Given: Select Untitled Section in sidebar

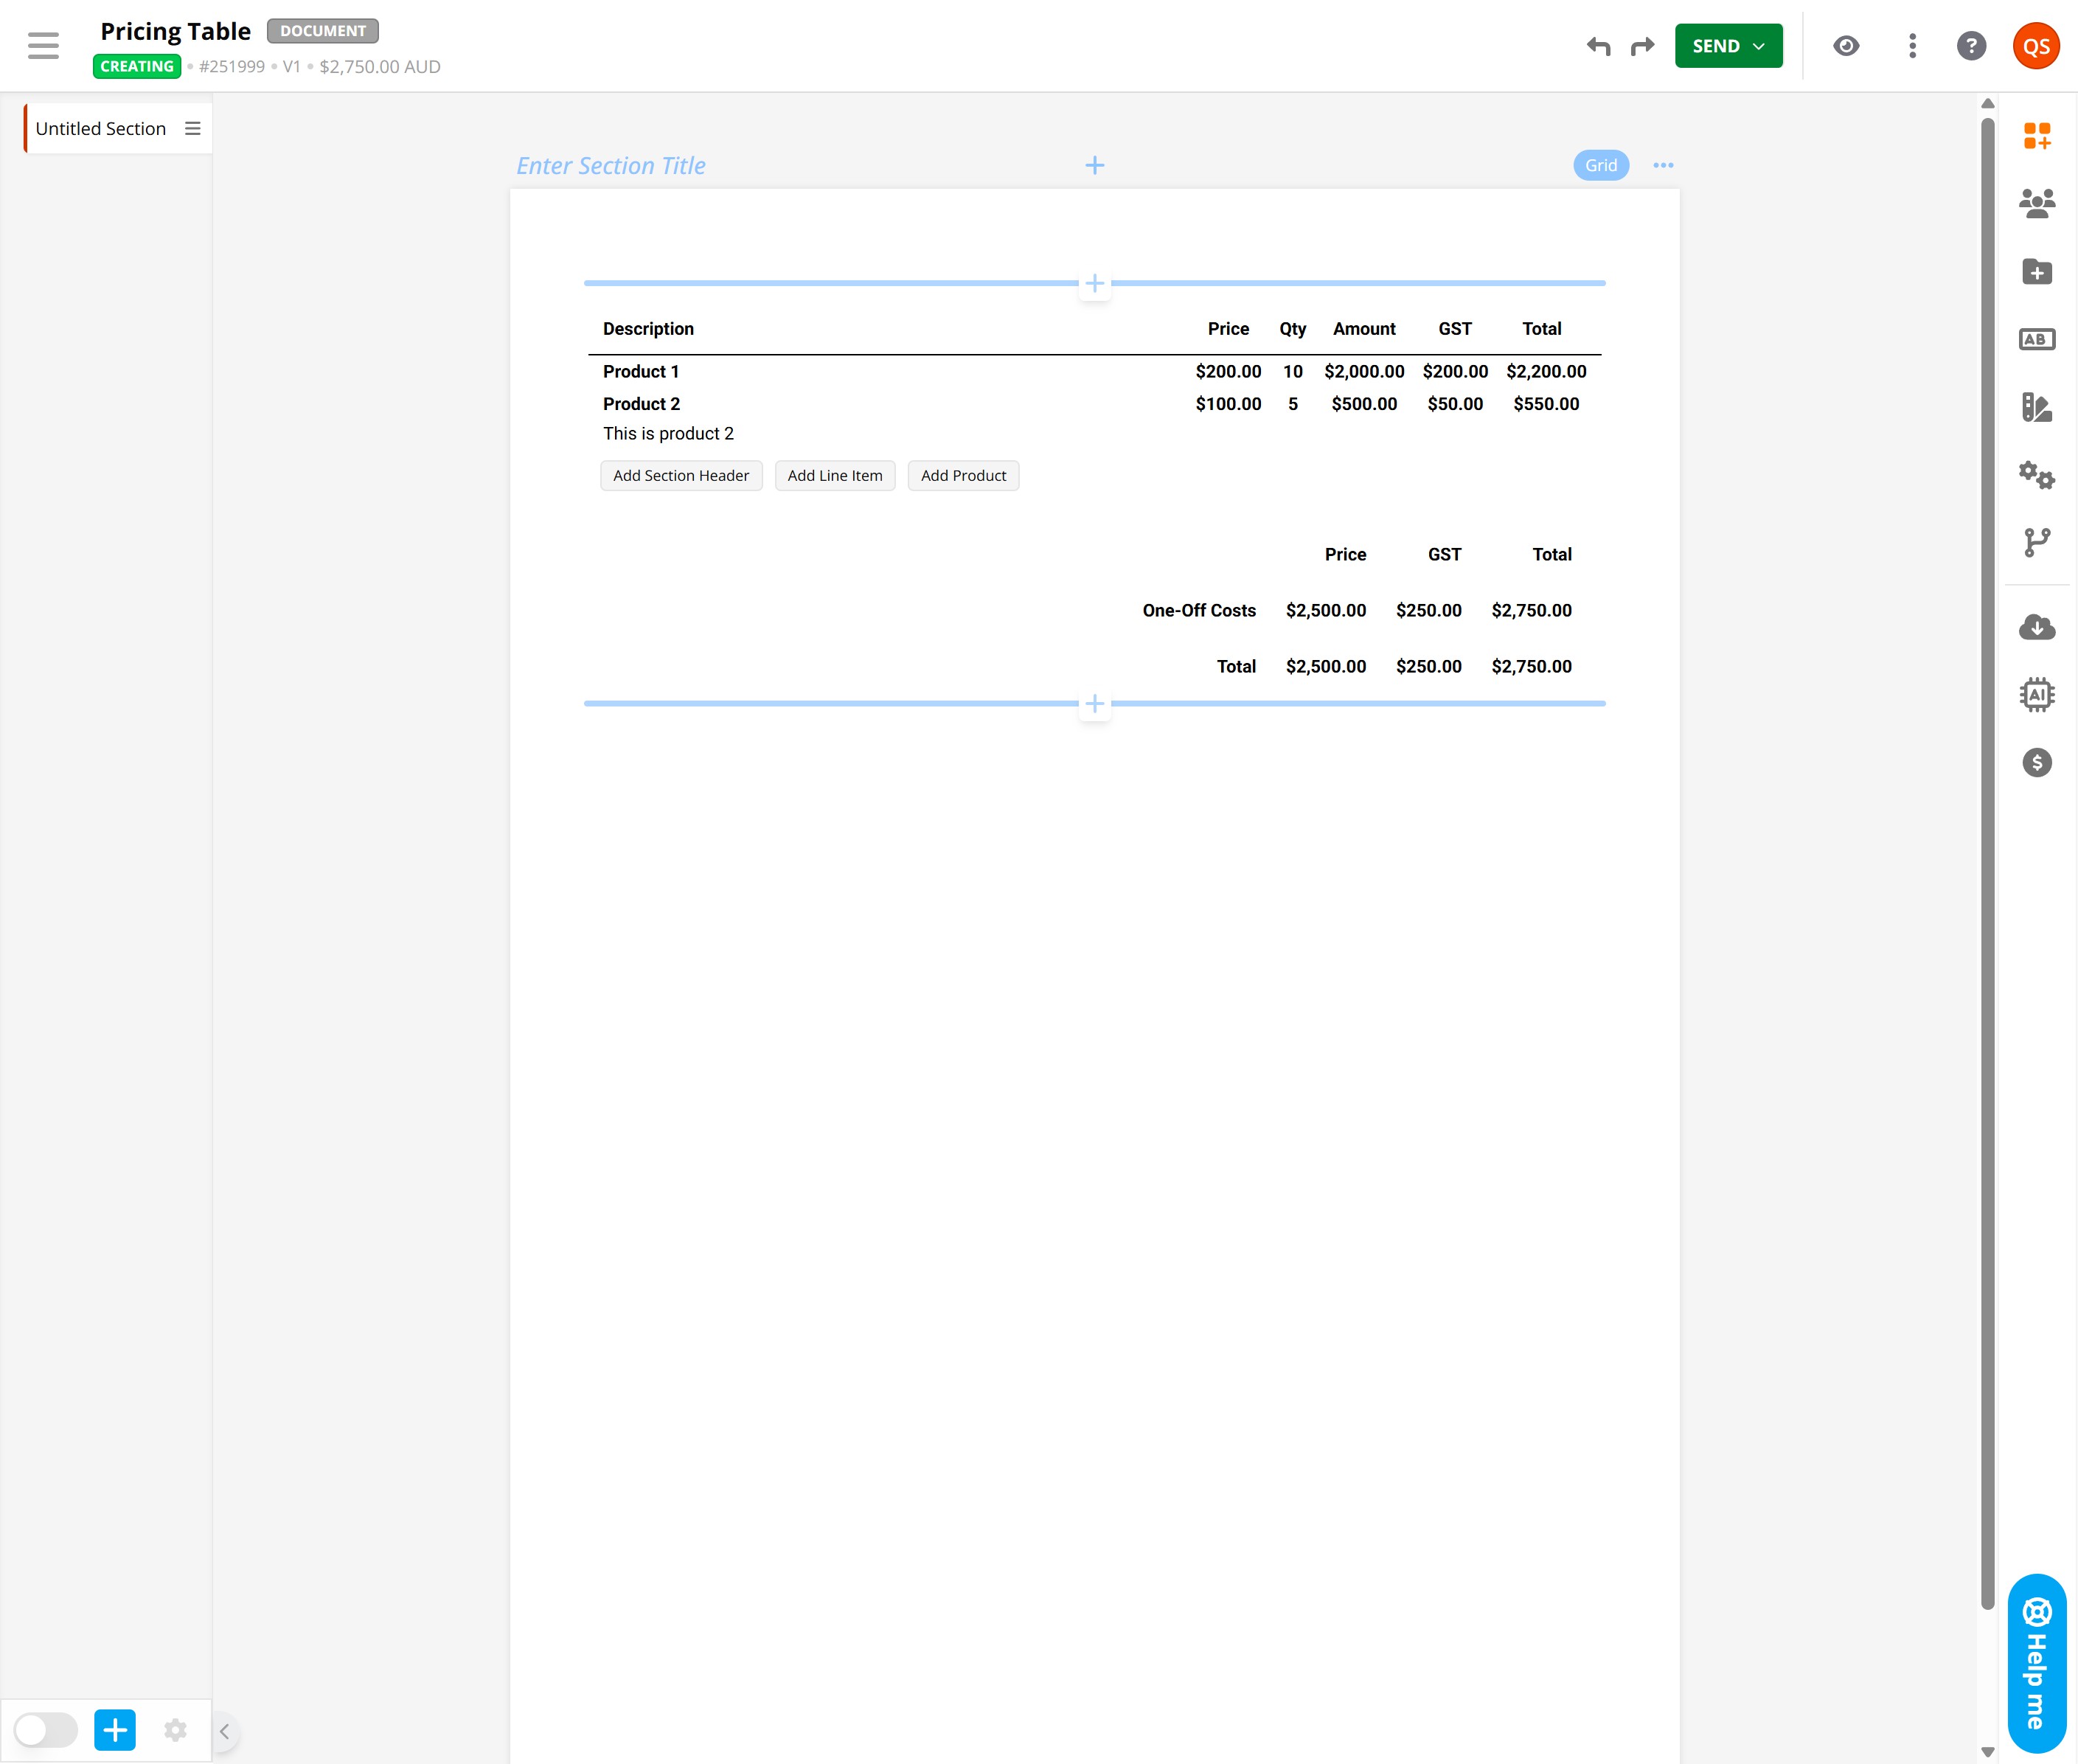Looking at the screenshot, I should coord(101,129).
